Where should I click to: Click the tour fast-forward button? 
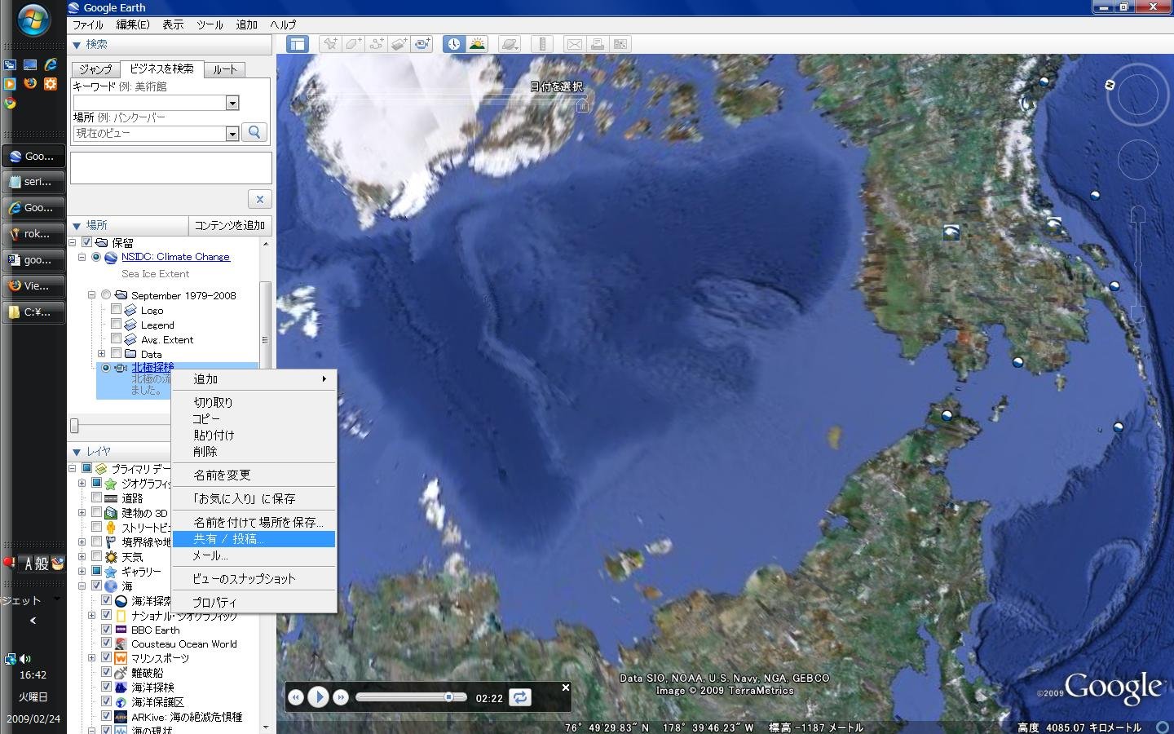(341, 697)
